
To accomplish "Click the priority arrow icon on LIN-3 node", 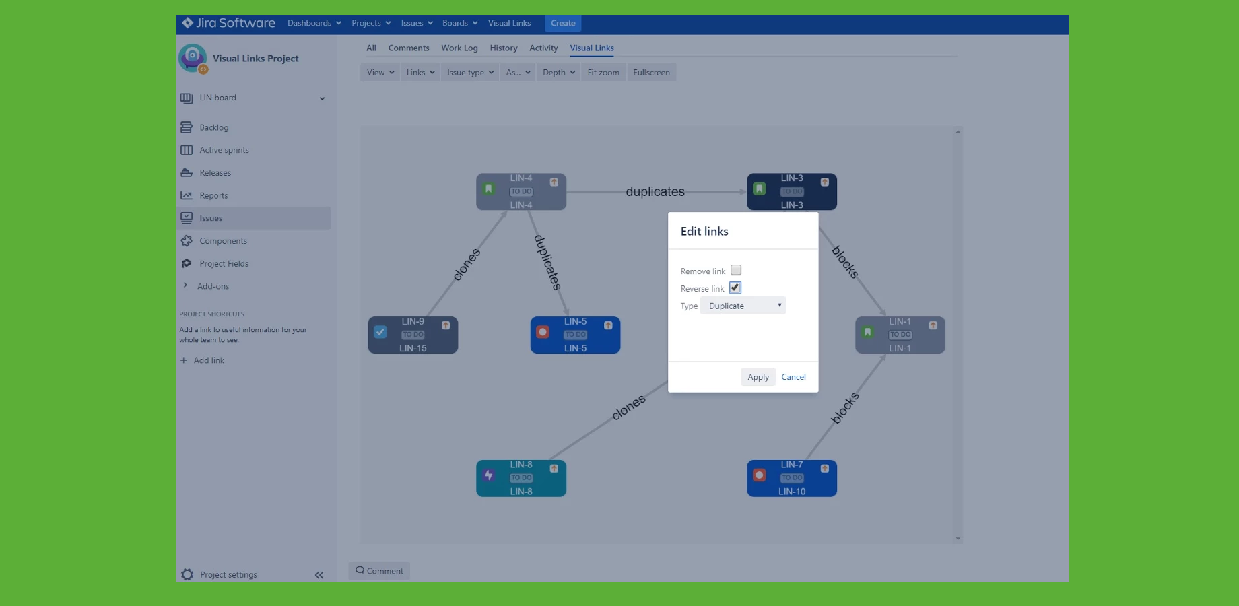I will click(825, 182).
